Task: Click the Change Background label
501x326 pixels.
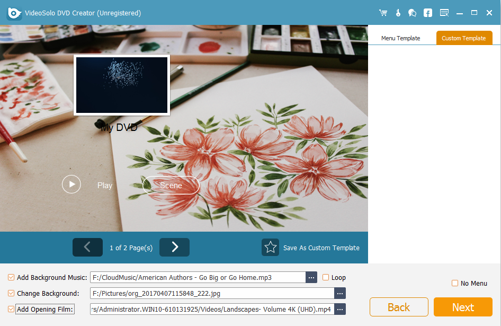Action: click(48, 293)
